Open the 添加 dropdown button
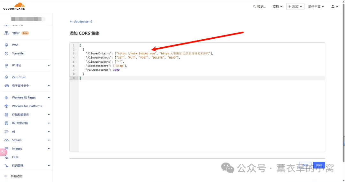 [x=295, y=7]
